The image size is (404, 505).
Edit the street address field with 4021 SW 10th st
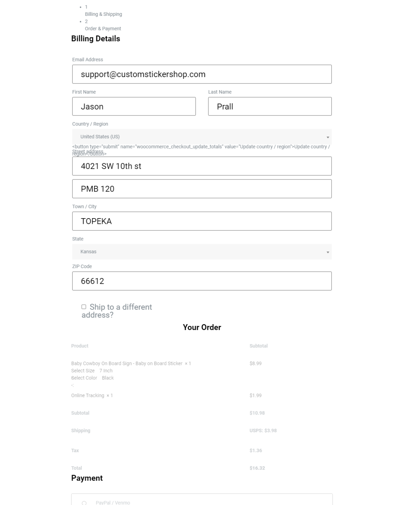(202, 166)
